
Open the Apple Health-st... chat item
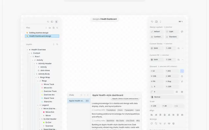tap(79, 101)
